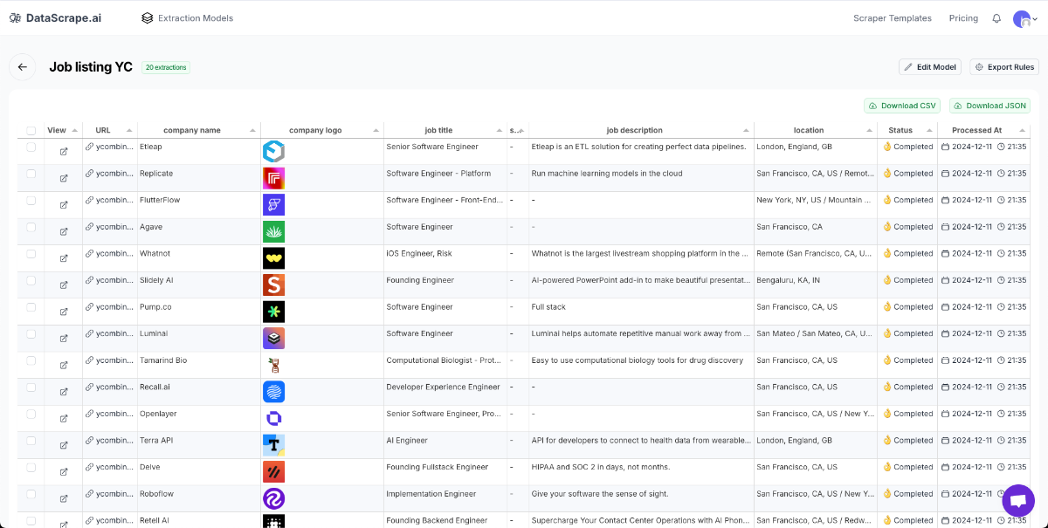This screenshot has width=1048, height=528.
Task: Open view icon for FlutterFlow row
Action: tap(64, 205)
